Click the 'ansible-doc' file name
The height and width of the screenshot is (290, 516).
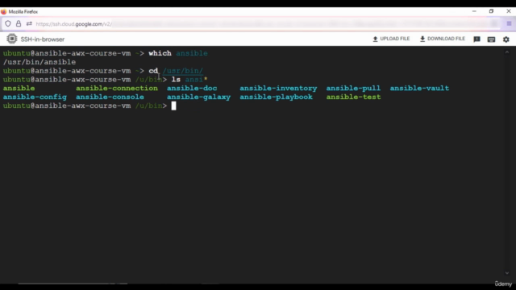coord(192,88)
